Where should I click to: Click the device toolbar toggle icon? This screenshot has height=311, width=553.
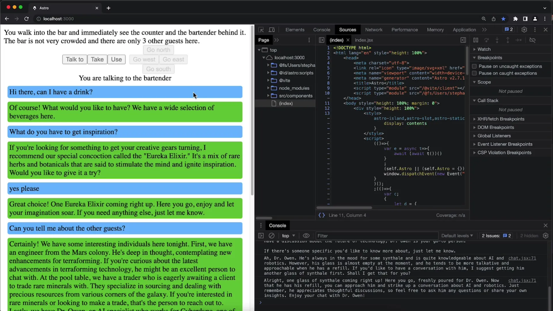pyautogui.click(x=272, y=30)
